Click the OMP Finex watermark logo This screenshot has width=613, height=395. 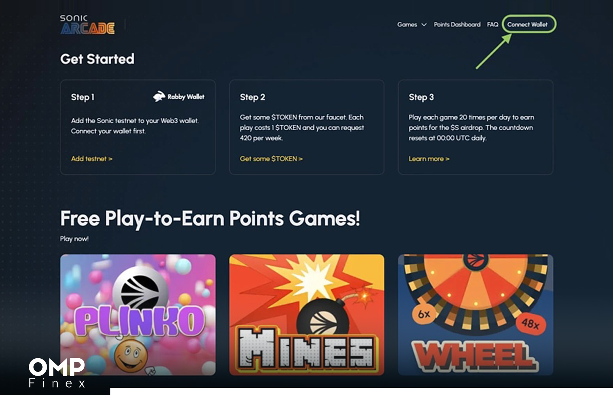(57, 372)
